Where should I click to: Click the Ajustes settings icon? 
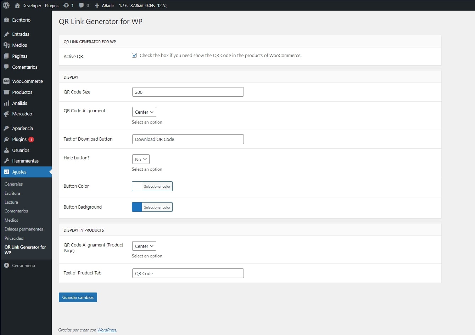(x=6, y=172)
